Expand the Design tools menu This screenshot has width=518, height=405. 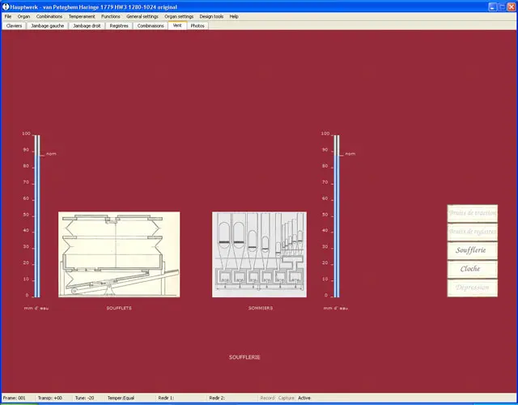[x=212, y=16]
